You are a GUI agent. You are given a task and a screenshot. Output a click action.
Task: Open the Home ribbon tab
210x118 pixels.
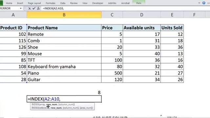pos(9,3)
